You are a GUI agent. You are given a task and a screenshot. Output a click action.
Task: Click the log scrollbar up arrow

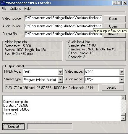(x=123, y=98)
